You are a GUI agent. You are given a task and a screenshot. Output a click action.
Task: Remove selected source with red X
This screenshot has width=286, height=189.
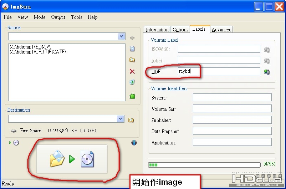(x=132, y=71)
